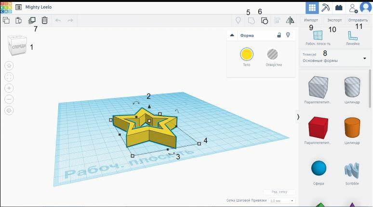Click the Mighty Leelo design name
Screen dimensions: 373x207
(x=39, y=7)
